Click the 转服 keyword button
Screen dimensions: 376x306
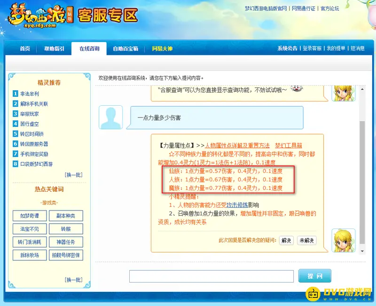pyautogui.click(x=66, y=229)
